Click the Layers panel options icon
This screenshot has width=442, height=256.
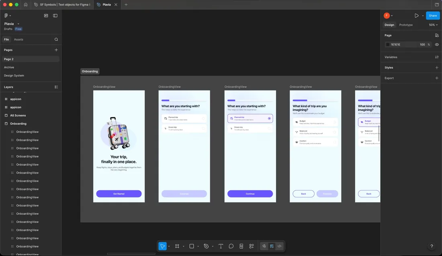point(56,87)
